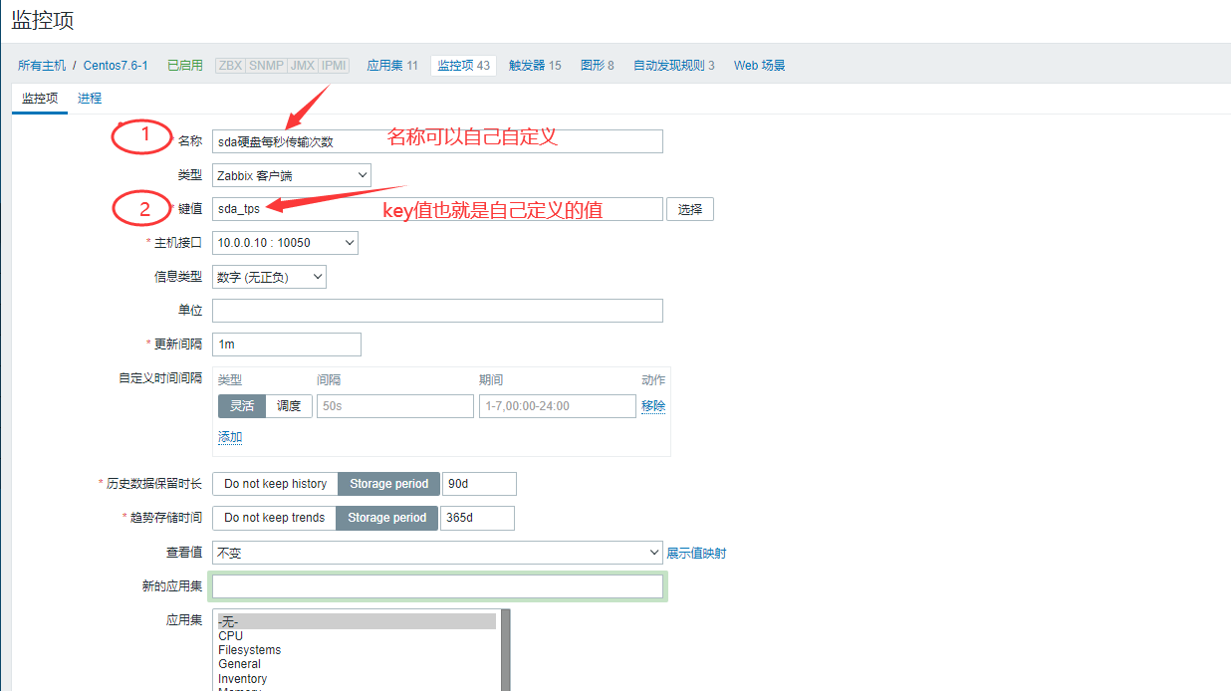The height and width of the screenshot is (691, 1231).
Task: Open Web 场景 navigation item
Action: pos(760,66)
